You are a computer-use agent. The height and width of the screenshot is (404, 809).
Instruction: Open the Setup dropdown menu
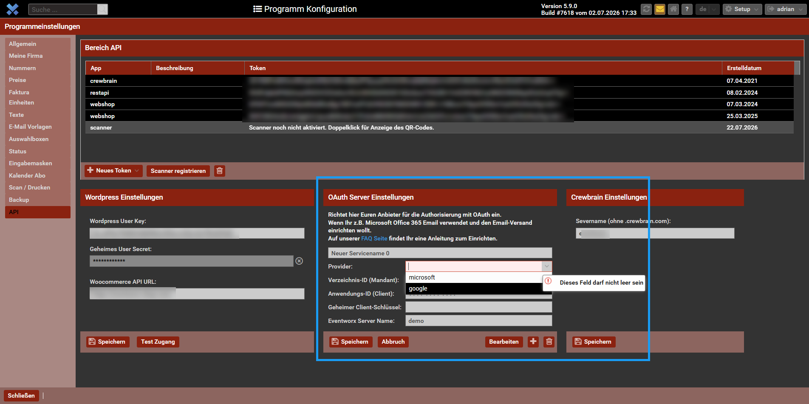click(742, 9)
